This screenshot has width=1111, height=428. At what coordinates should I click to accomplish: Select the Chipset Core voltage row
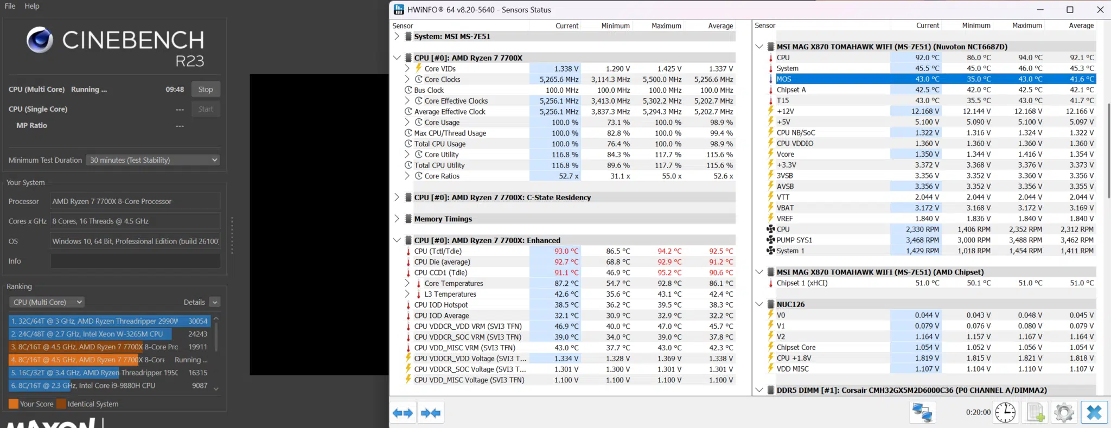[931, 347]
